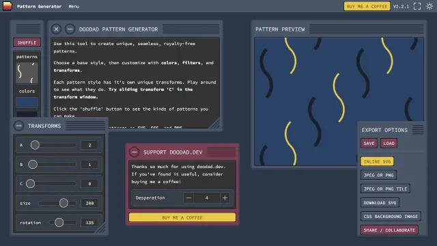Open Share / Collaborate
437x246 pixels.
(389, 230)
